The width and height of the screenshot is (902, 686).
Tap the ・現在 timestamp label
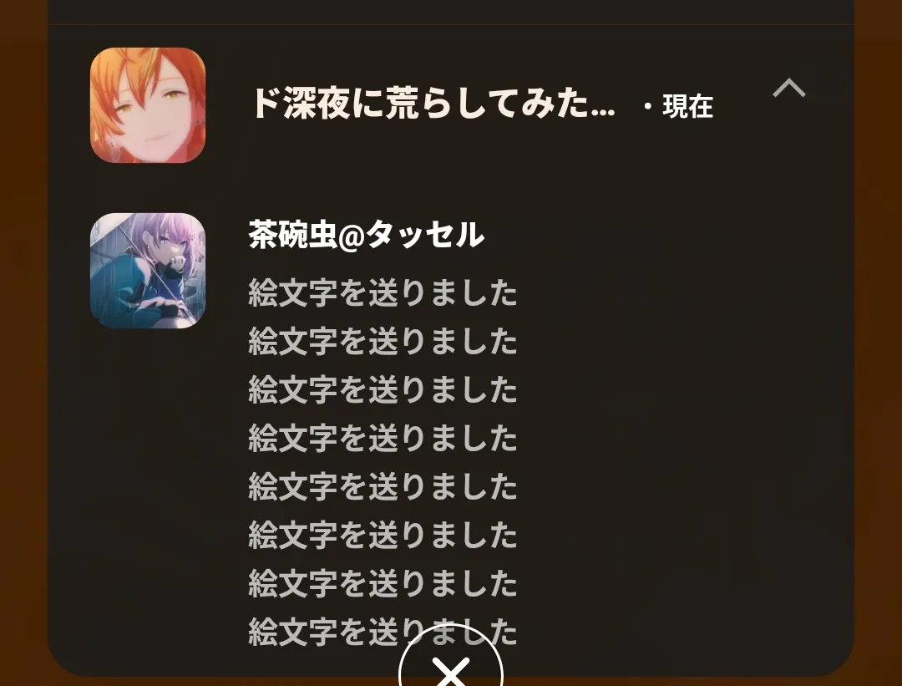677,106
